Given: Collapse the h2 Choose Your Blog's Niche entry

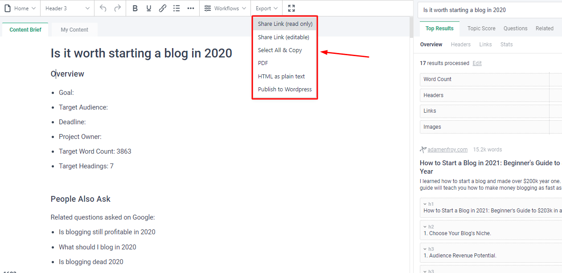Looking at the screenshot, I should click(425, 227).
